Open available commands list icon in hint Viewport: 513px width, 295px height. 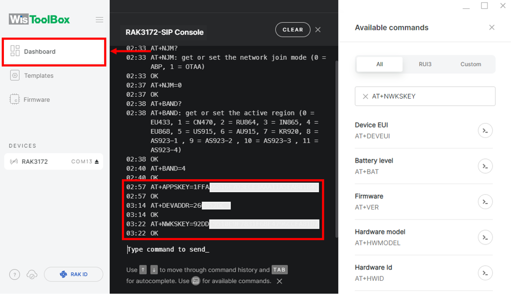(x=196, y=281)
